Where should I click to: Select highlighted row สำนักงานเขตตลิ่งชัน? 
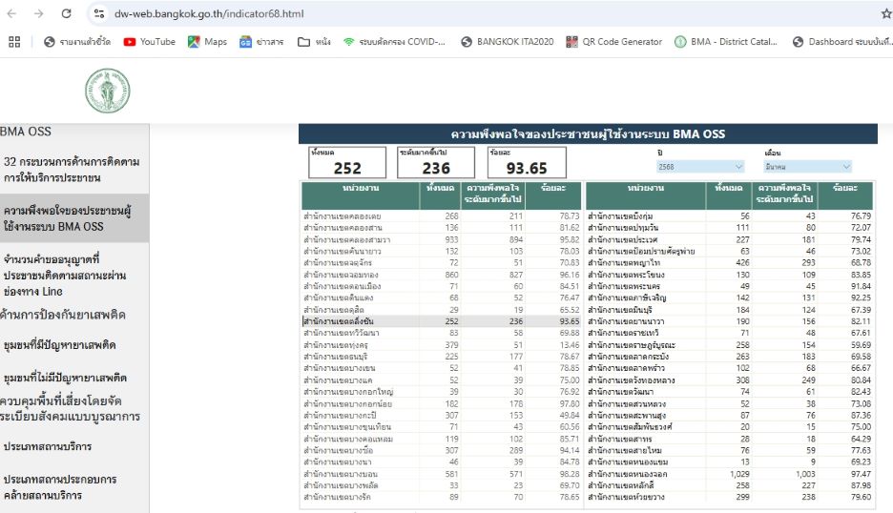click(x=442, y=321)
